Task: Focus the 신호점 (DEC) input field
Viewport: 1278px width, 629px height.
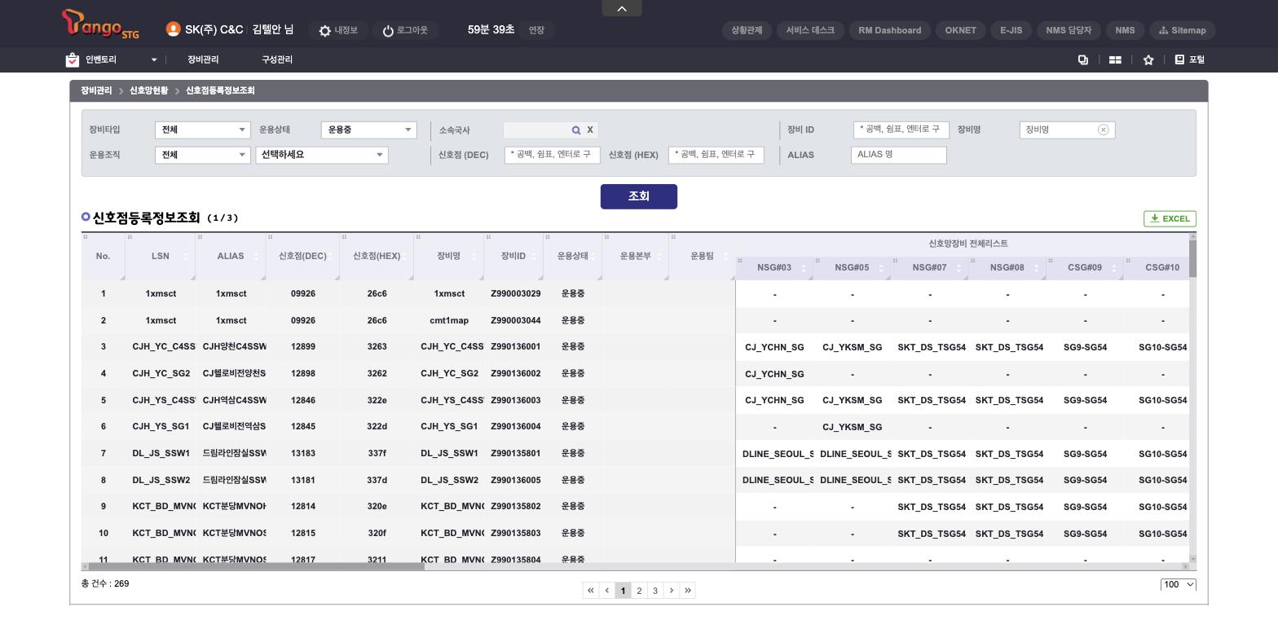Action: [x=553, y=155]
